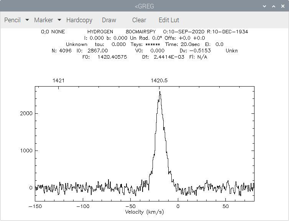
Task: Click the hydrogen line peak in spectrum
Action: [160, 92]
